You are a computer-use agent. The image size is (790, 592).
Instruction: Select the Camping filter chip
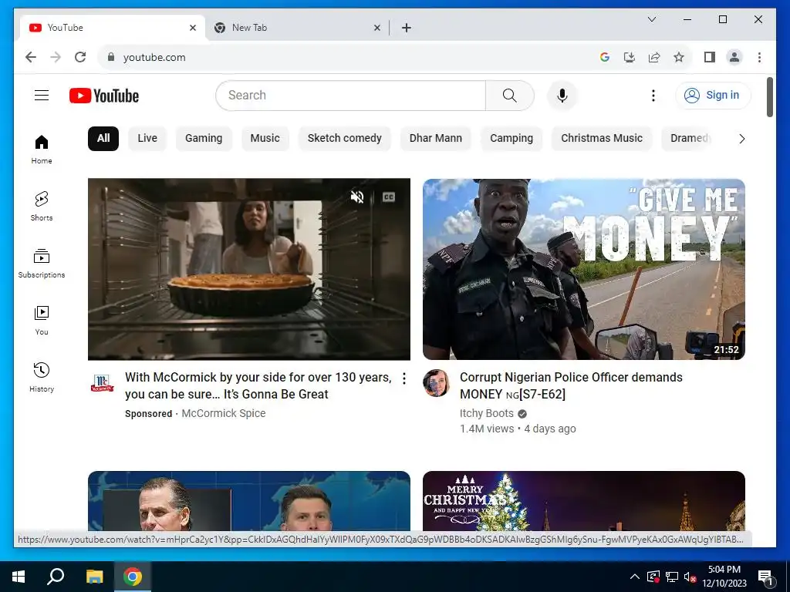tap(511, 139)
